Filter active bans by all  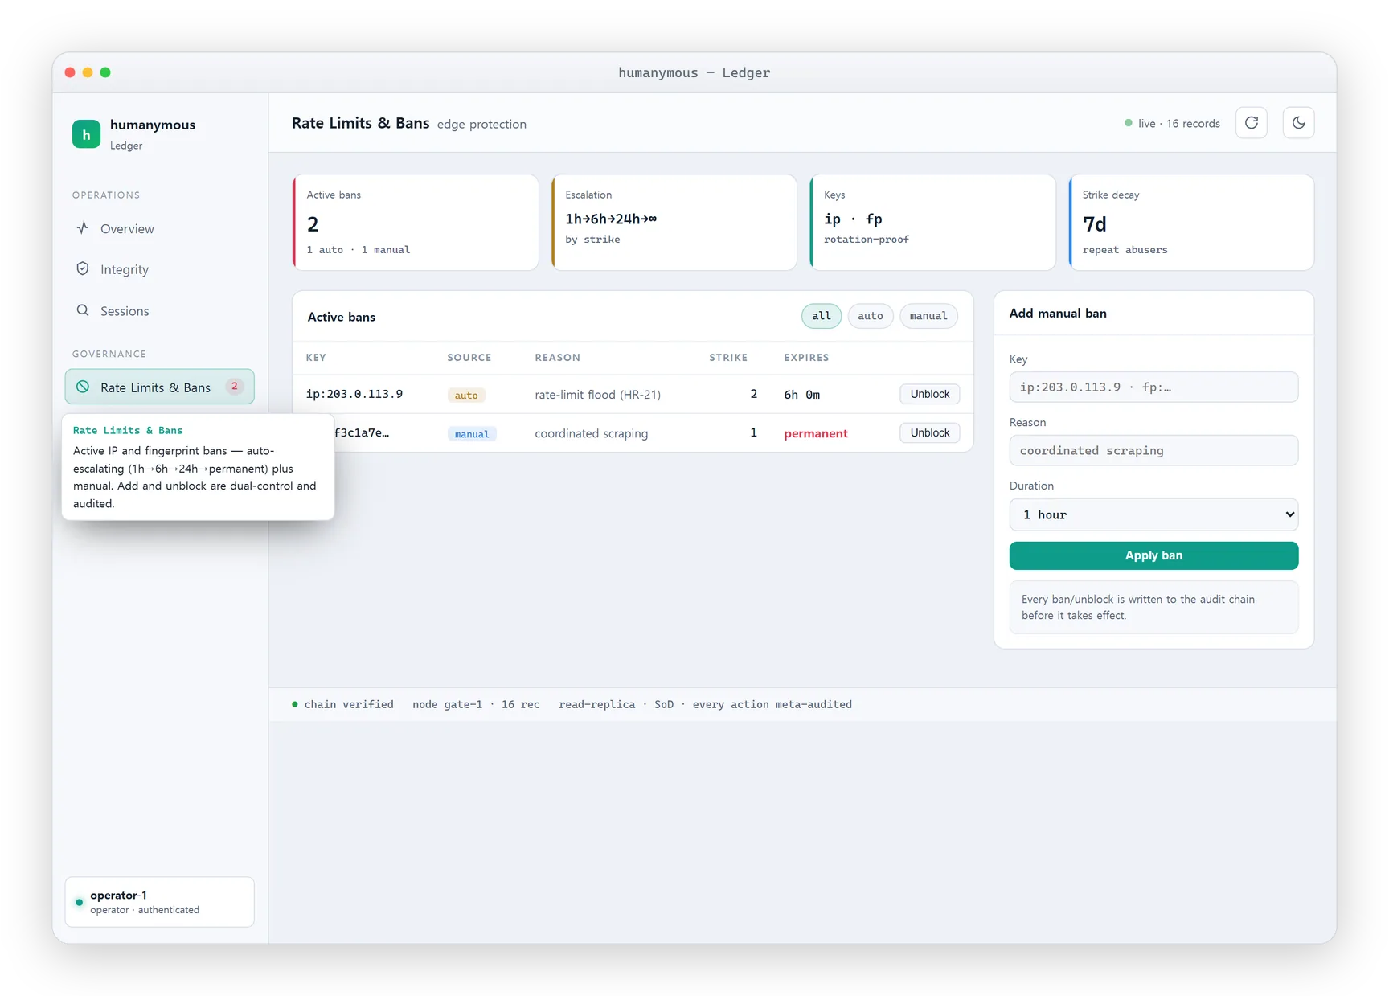pyautogui.click(x=821, y=316)
